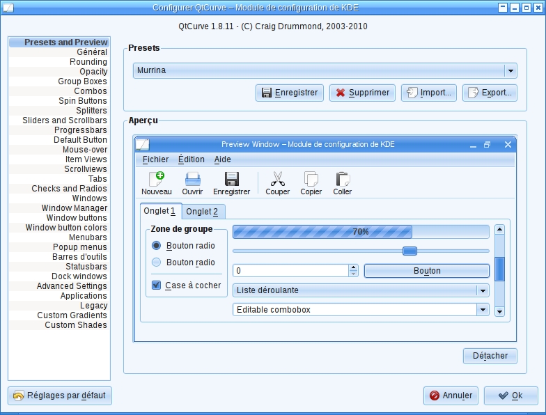
Task: Click the Nouveau document toolbar icon
Action: pos(157,179)
